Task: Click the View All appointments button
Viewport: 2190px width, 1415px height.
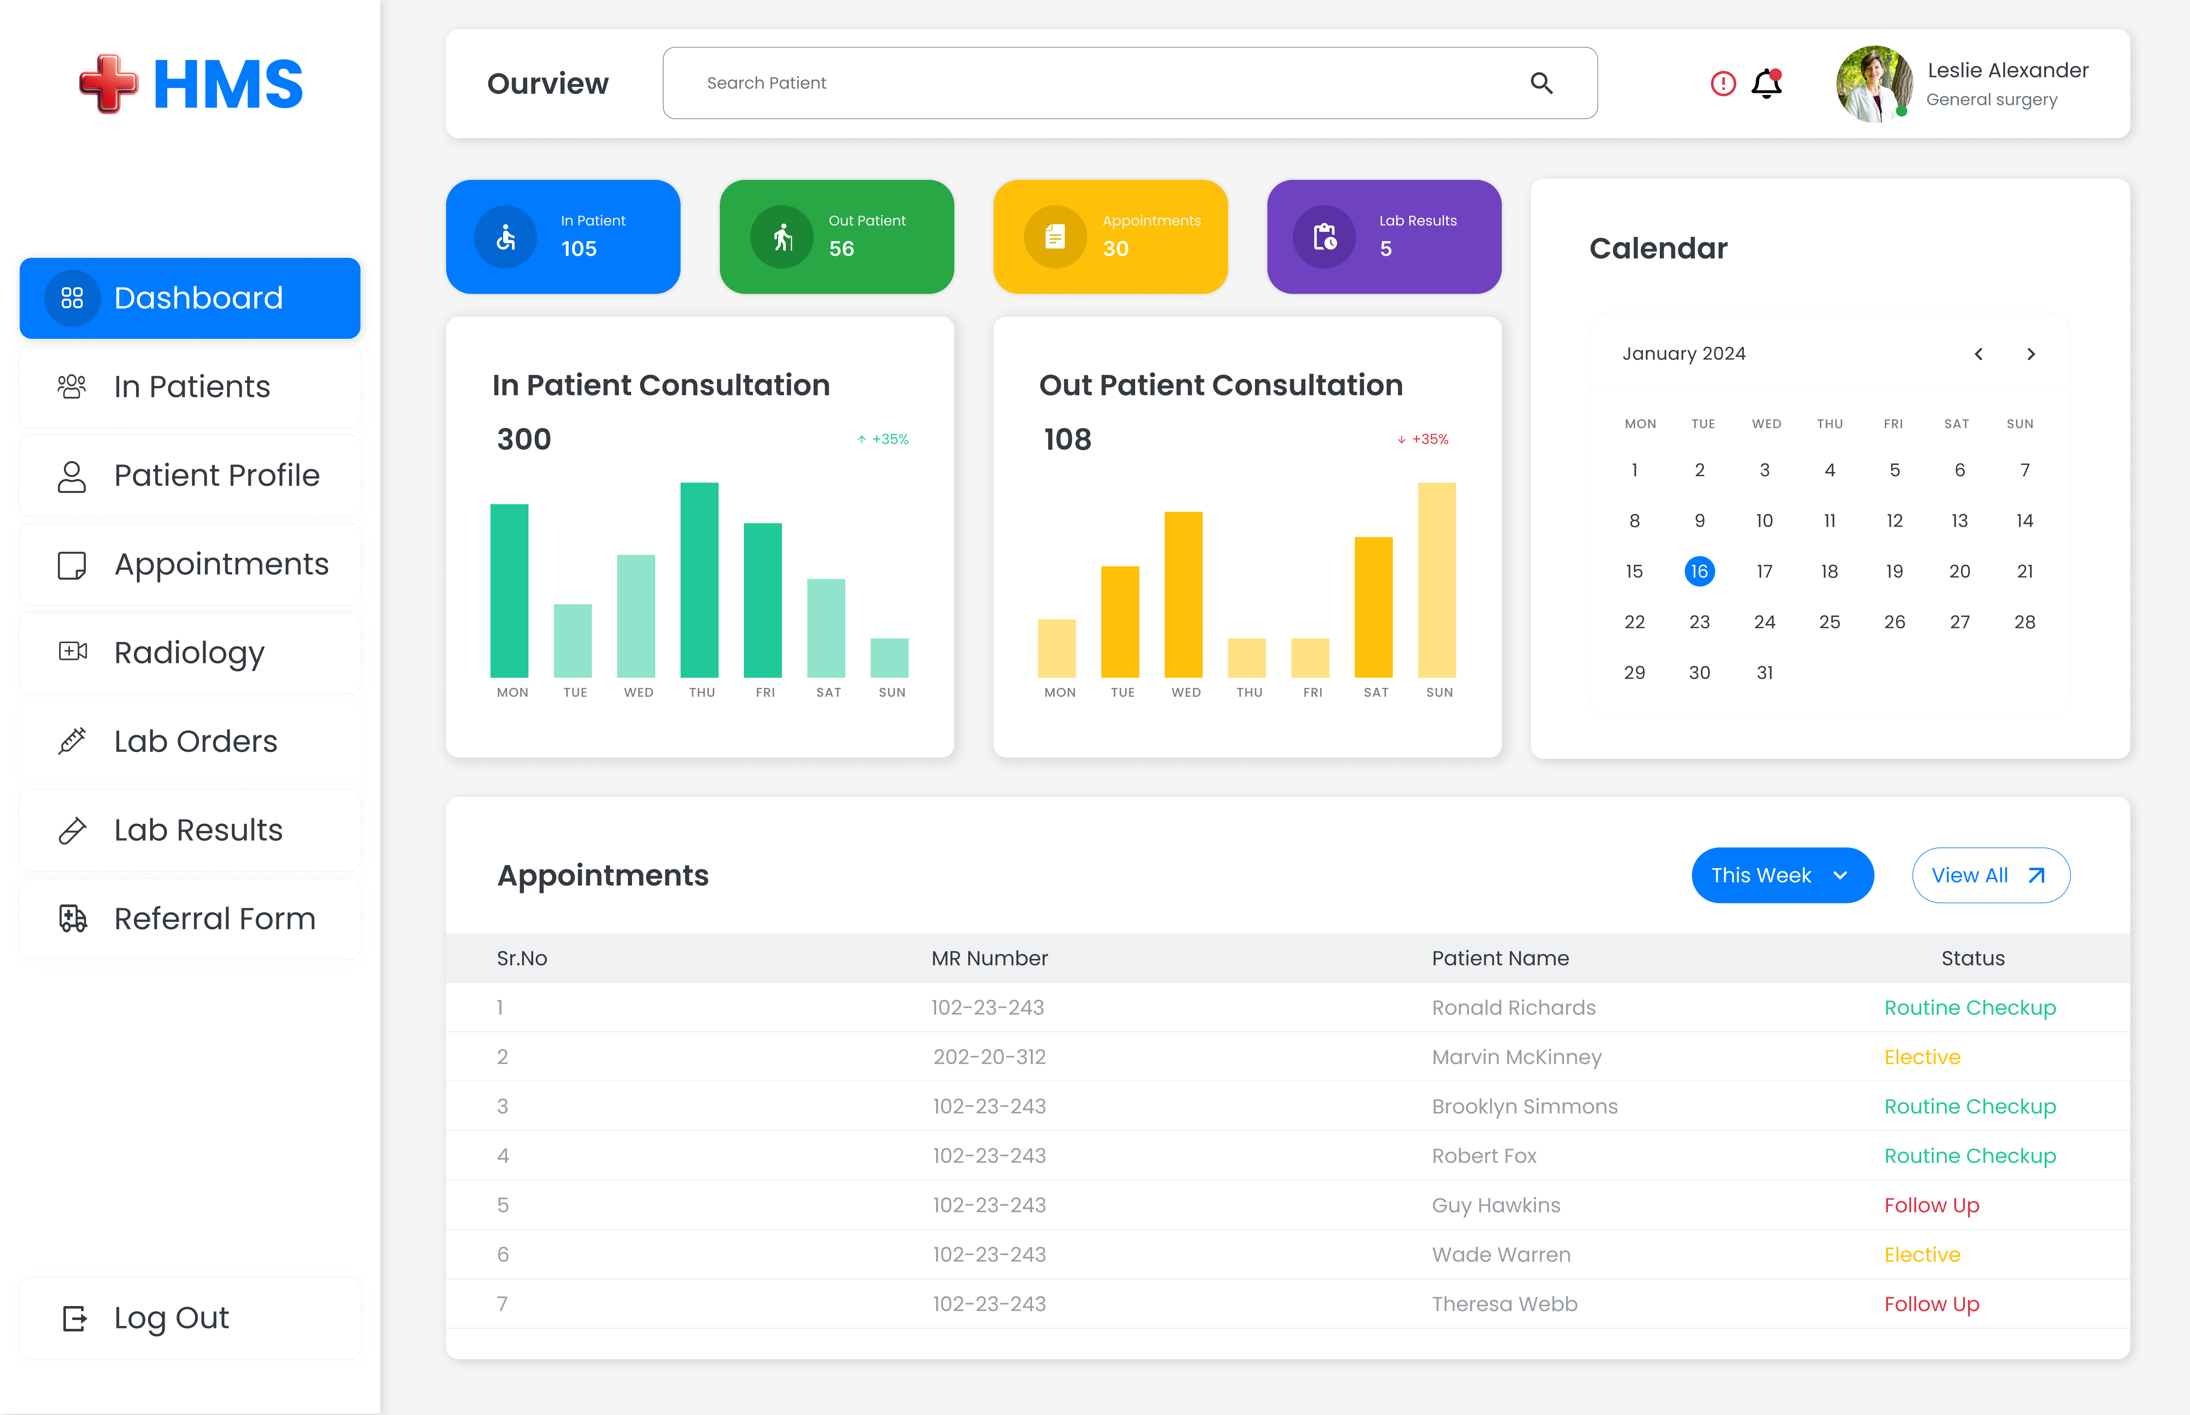Action: (x=1991, y=875)
